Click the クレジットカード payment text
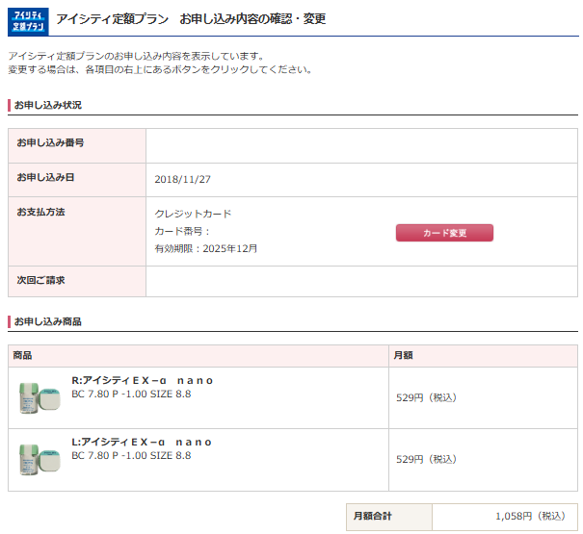The image size is (583, 534). point(193,214)
